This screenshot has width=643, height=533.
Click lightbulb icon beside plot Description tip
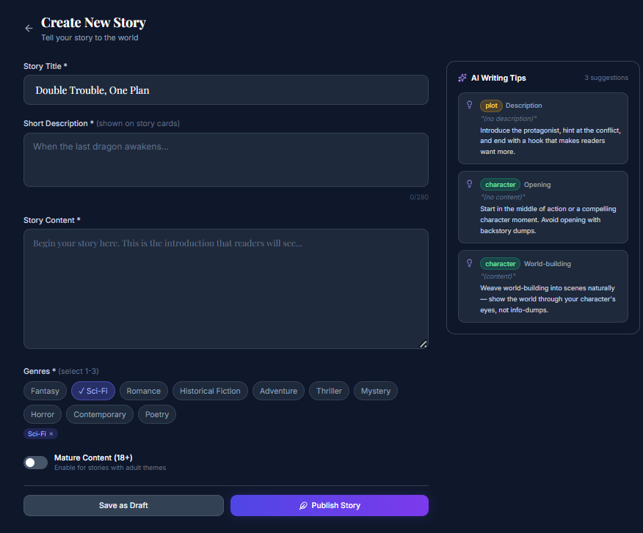click(x=470, y=105)
